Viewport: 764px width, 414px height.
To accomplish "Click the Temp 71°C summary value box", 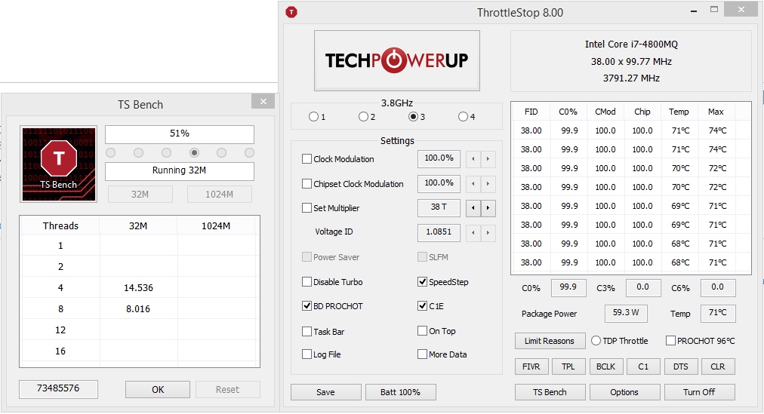I will point(718,313).
